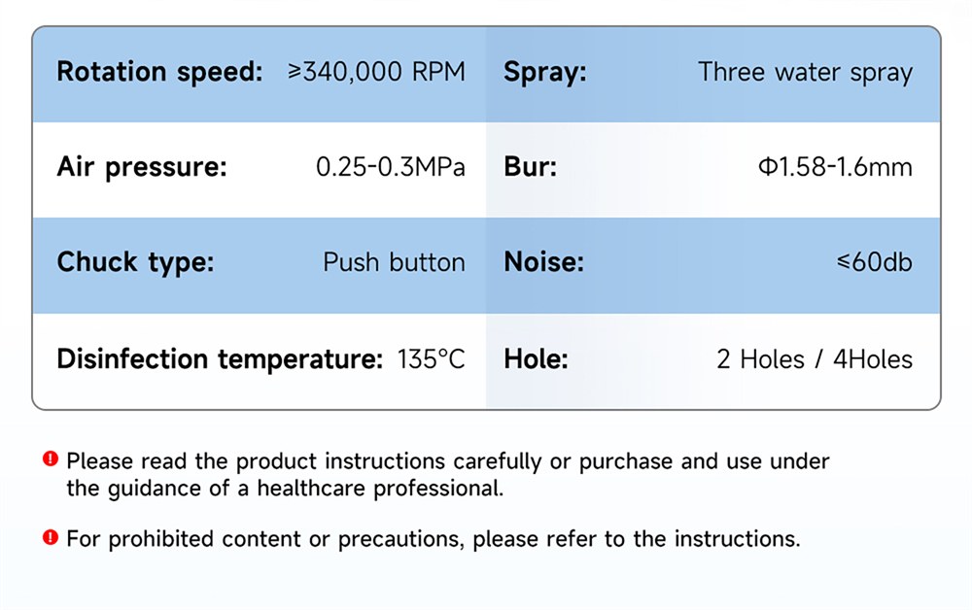This screenshot has width=972, height=610.
Task: Click the first red exclamation warning icon
Action: [x=51, y=458]
